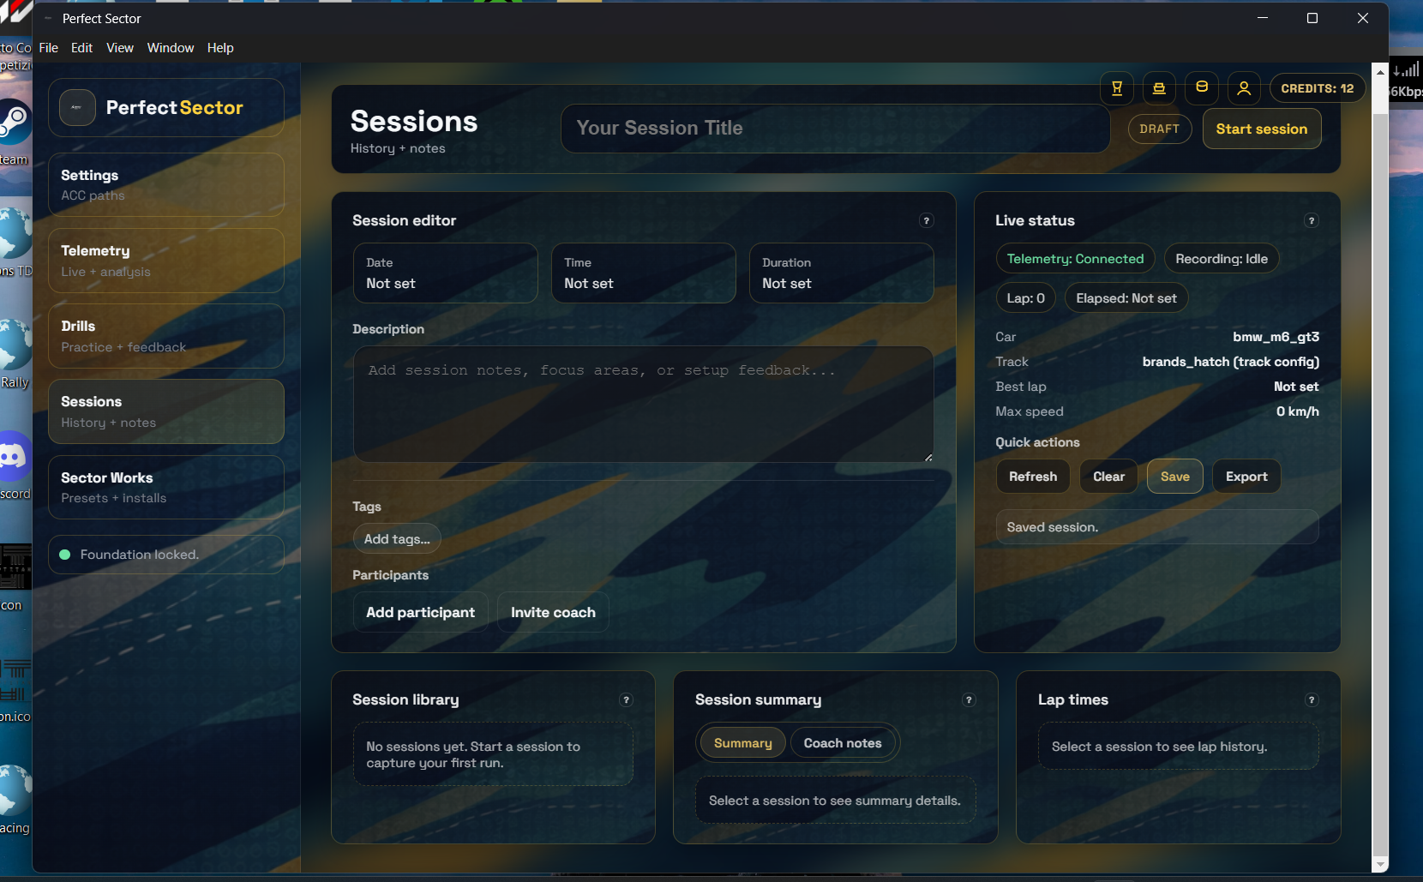
Task: Click the Time field in Session editor
Action: coord(644,273)
